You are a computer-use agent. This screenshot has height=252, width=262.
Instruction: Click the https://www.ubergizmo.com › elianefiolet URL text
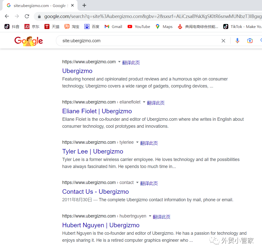click(x=101, y=102)
